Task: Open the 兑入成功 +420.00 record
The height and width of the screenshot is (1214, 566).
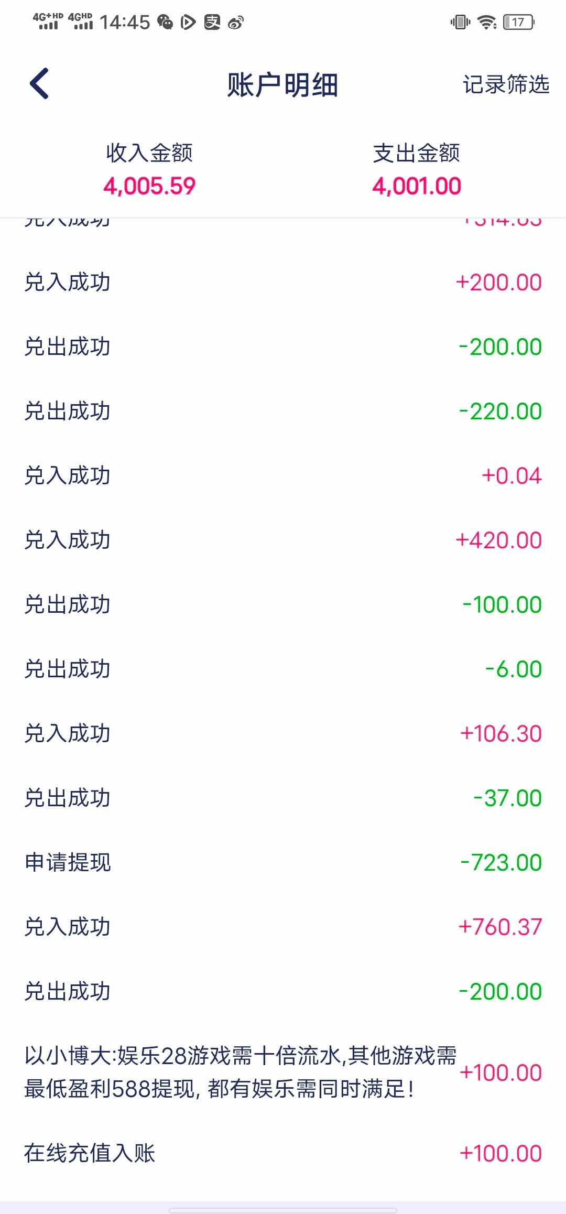Action: coord(283,540)
